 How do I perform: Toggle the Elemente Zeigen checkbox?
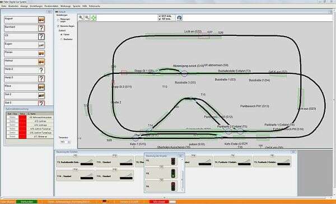[x=58, y=26]
